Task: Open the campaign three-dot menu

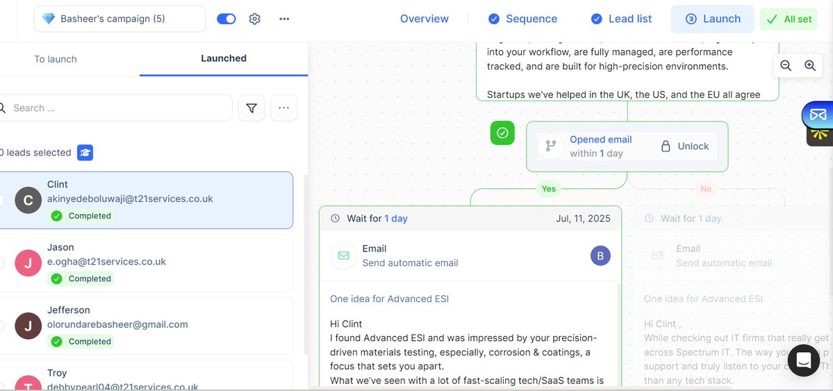Action: (284, 19)
